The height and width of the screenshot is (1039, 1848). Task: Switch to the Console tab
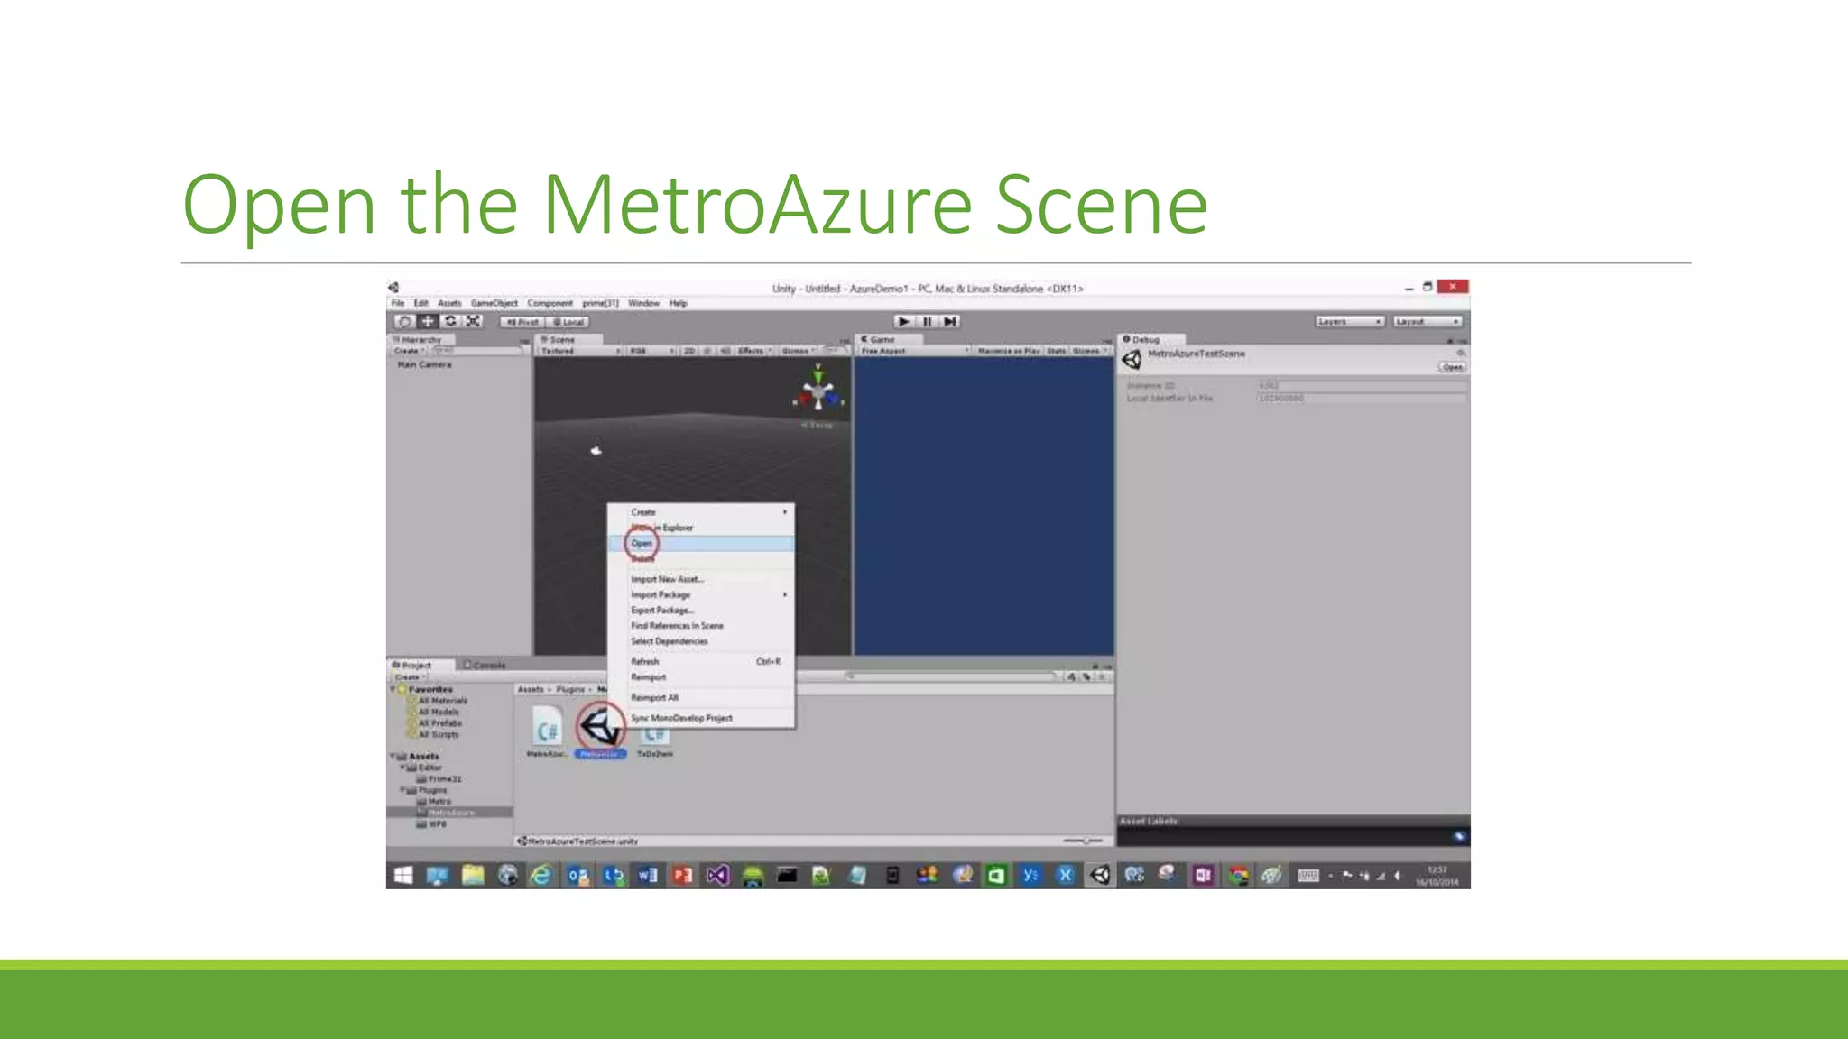pos(485,665)
